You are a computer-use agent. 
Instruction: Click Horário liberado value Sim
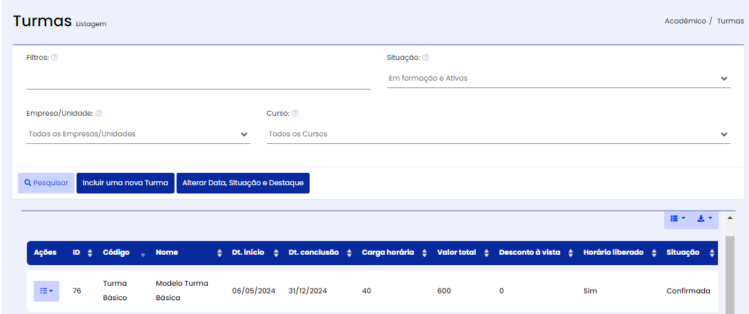pyautogui.click(x=590, y=291)
